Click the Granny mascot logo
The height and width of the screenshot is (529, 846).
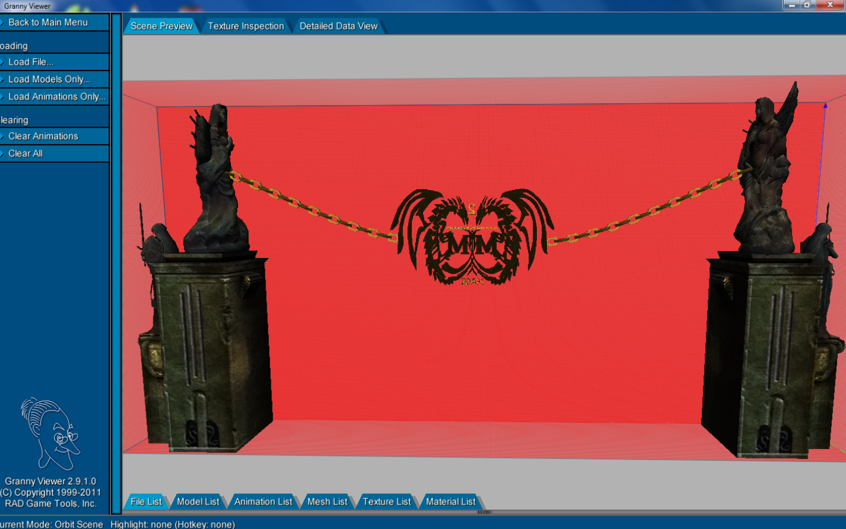(x=50, y=433)
